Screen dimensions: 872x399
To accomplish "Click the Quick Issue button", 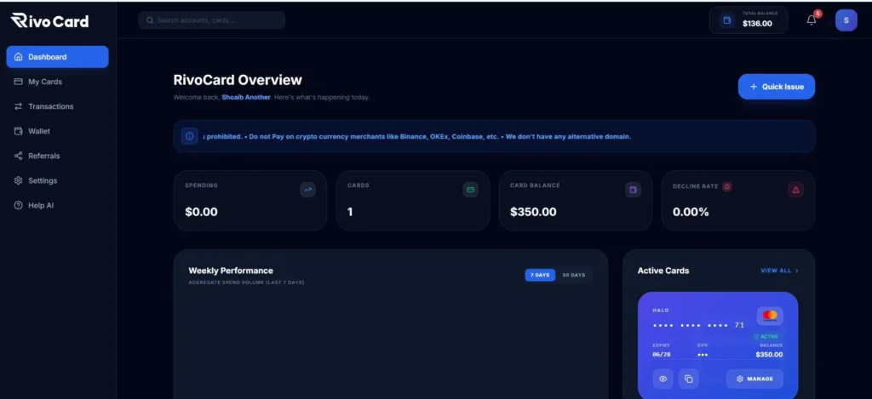I will 777,87.
